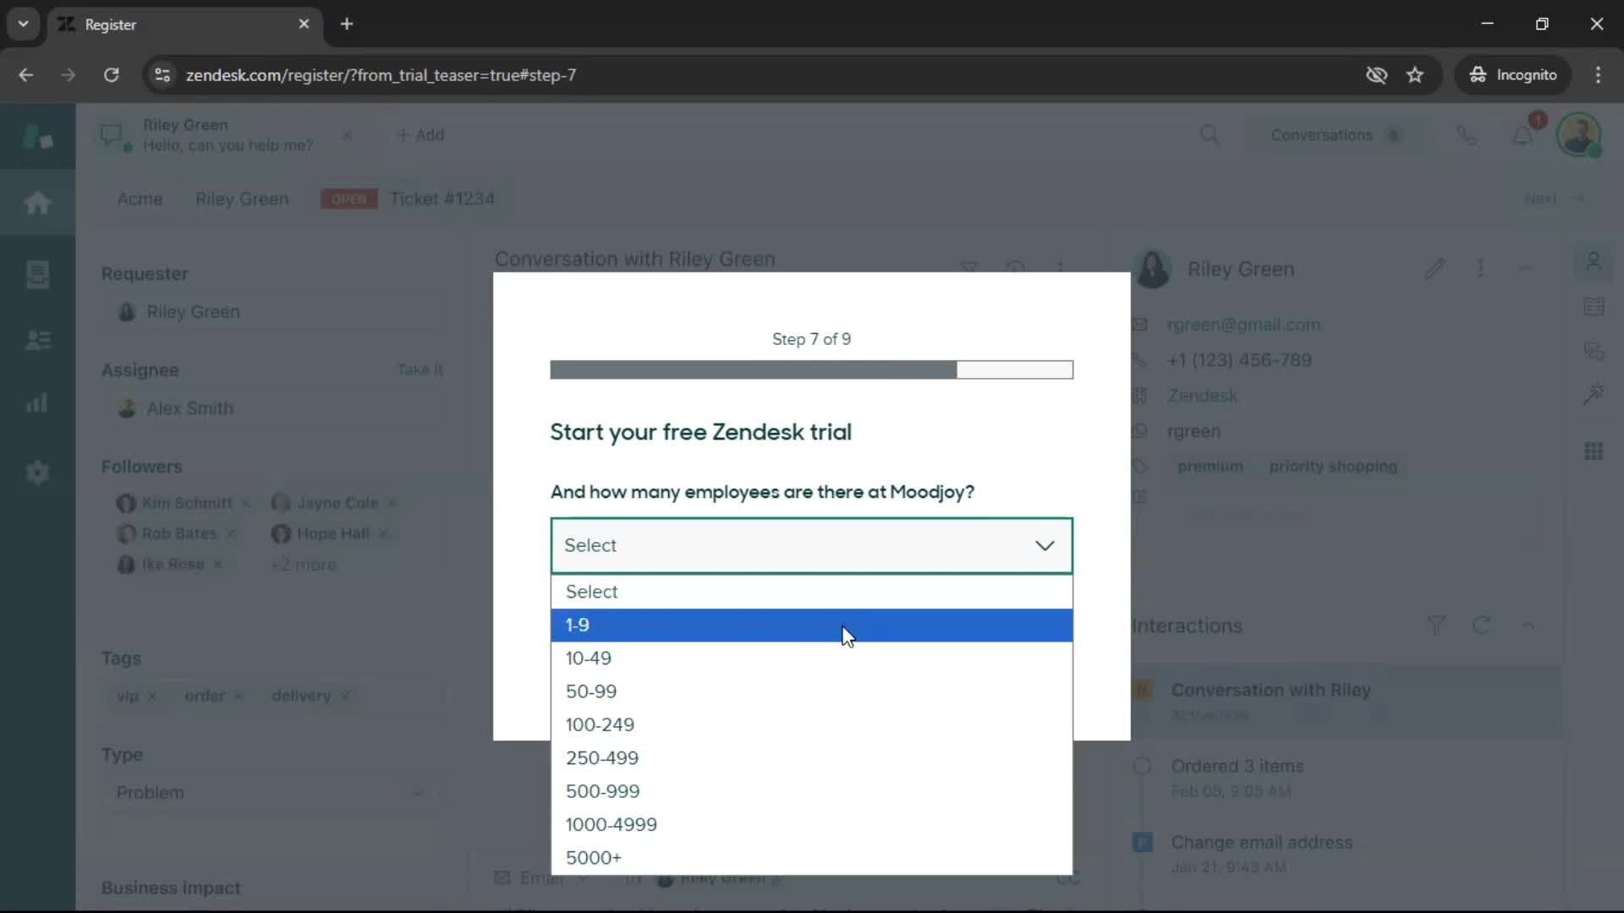The image size is (1624, 913).
Task: Open the Views icon in Zendesk sidebar
Action: tap(37, 274)
